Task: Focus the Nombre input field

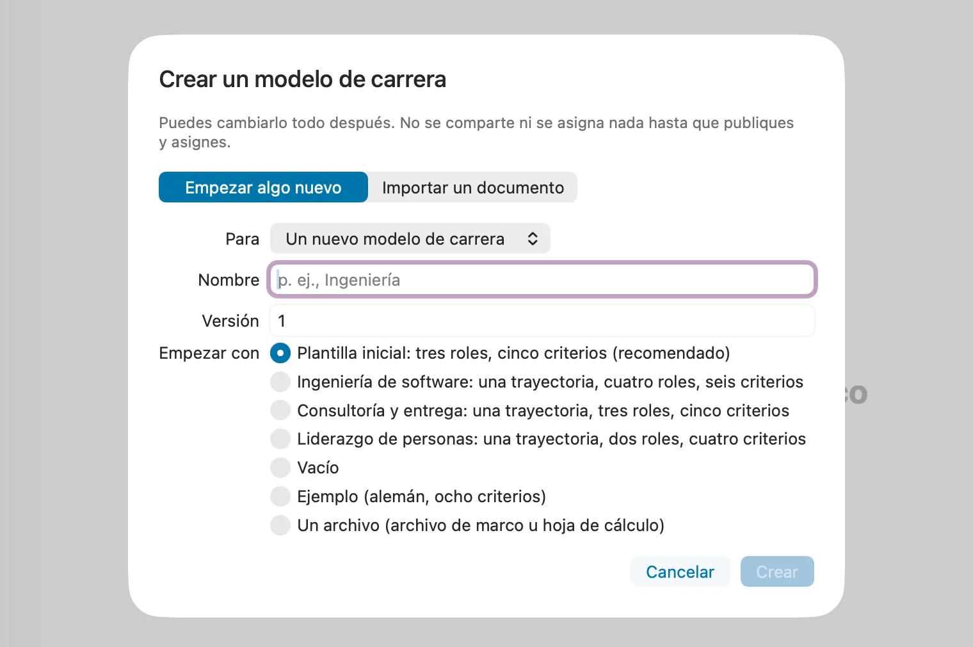Action: 542,279
